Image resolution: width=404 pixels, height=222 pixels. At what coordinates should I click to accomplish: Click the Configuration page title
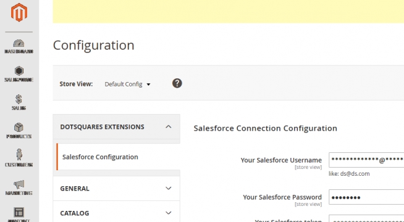point(93,45)
